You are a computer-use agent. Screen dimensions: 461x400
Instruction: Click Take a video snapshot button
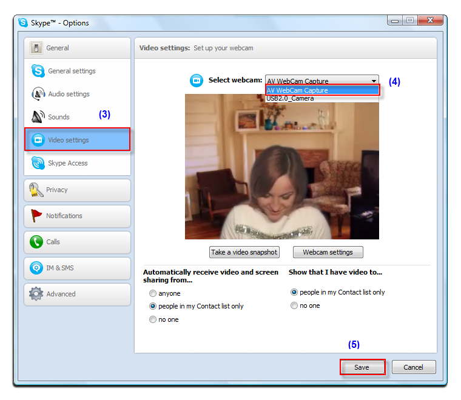(x=244, y=252)
